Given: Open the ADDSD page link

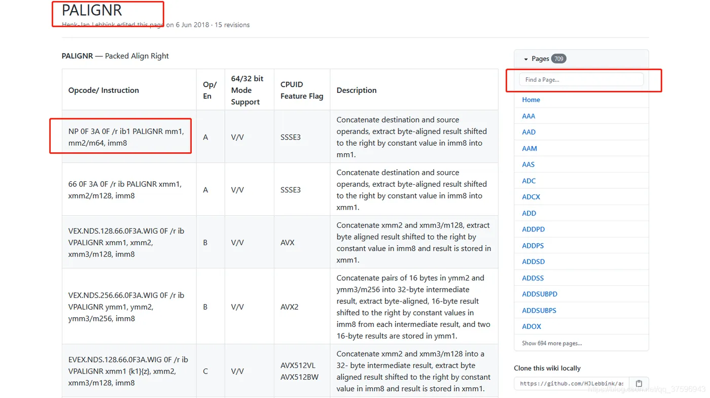Looking at the screenshot, I should tap(534, 262).
